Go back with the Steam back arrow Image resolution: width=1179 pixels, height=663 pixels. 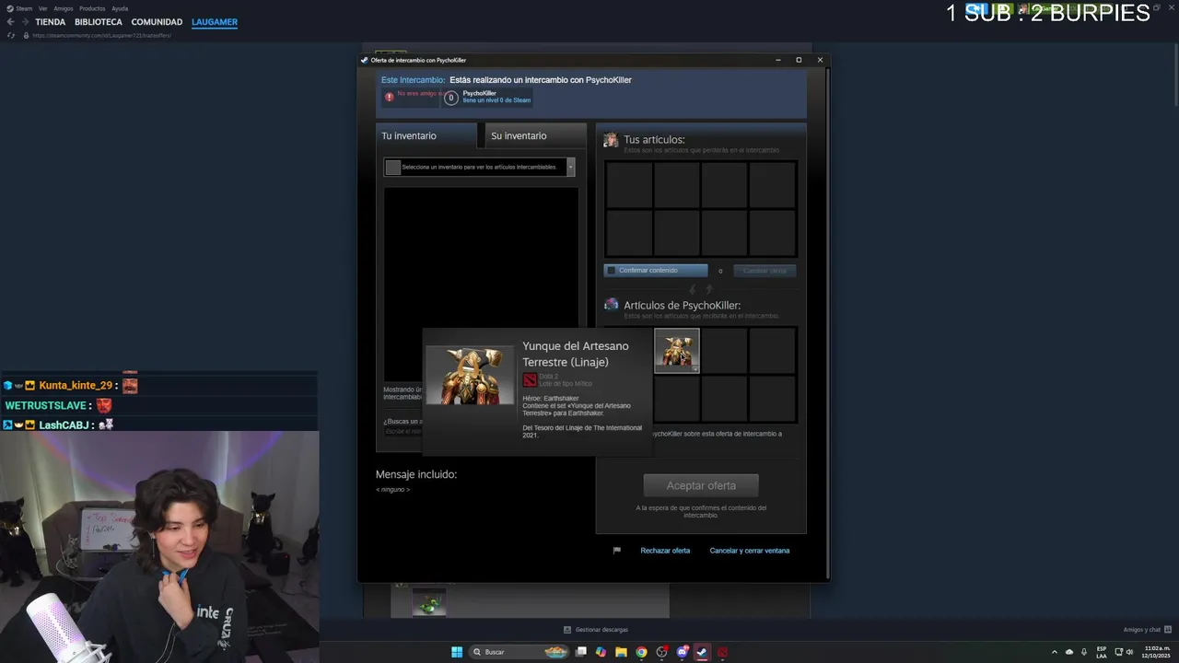click(10, 22)
